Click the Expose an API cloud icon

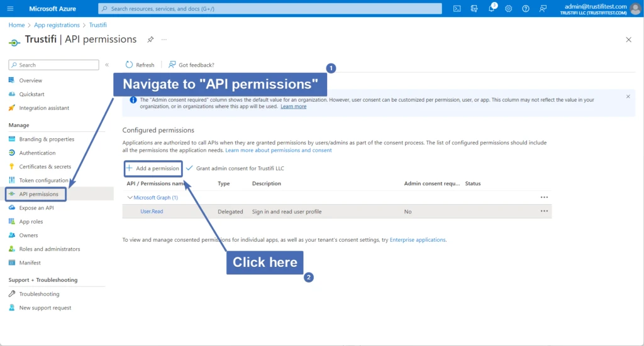(x=11, y=208)
